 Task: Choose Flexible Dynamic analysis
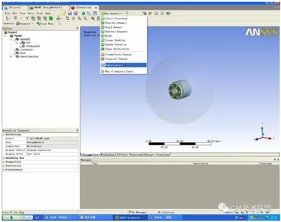pyautogui.click(x=124, y=23)
